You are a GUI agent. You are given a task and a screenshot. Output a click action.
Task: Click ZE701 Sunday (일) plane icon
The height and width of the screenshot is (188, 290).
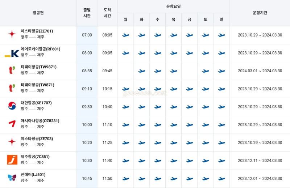pyautogui.click(x=221, y=35)
